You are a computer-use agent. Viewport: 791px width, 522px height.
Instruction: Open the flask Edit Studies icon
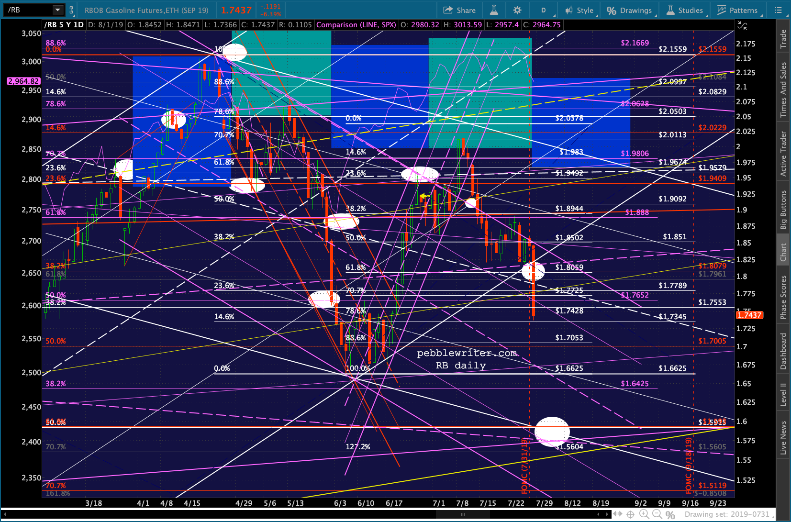pyautogui.click(x=493, y=10)
